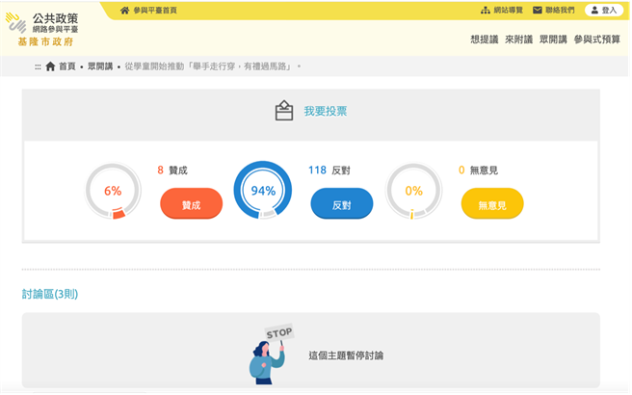Click the breadcrumb dots accessibility marker
This screenshot has width=632, height=395.
tap(38, 66)
